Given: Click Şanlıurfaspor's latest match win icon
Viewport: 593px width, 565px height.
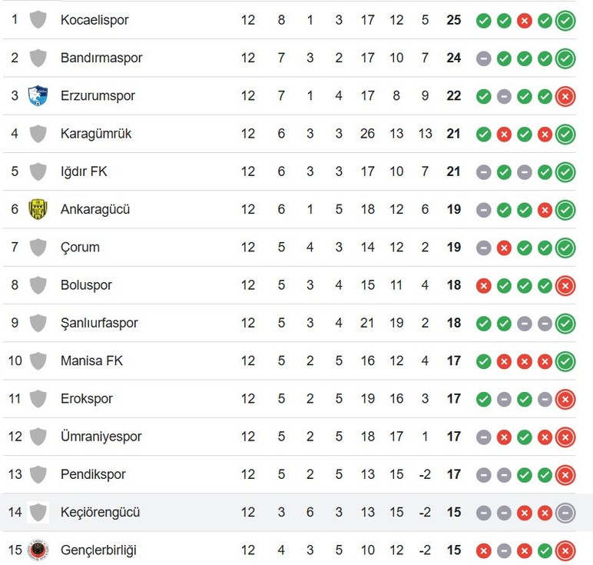Looking at the screenshot, I should coord(565,323).
